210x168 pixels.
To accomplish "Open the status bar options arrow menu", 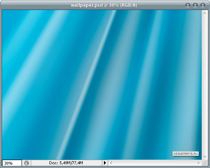I will (x=105, y=163).
